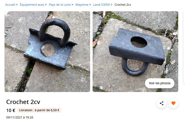The image size is (185, 120).
Task: Open the right photo showing plate underside
Action: (x=135, y=51)
